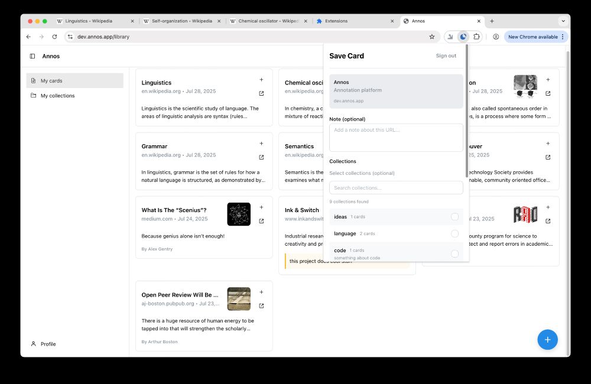
Task: Open My collections in sidebar
Action: [74, 96]
